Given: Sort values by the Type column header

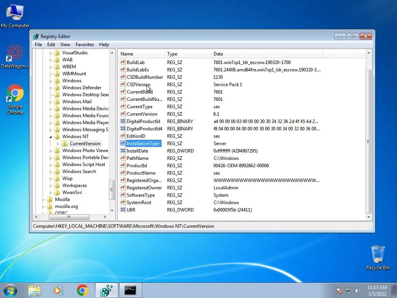Looking at the screenshot, I should [x=188, y=54].
